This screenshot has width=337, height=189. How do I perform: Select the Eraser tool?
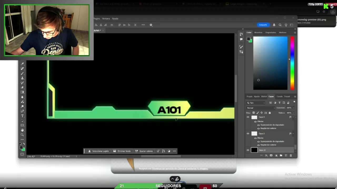click(22, 87)
